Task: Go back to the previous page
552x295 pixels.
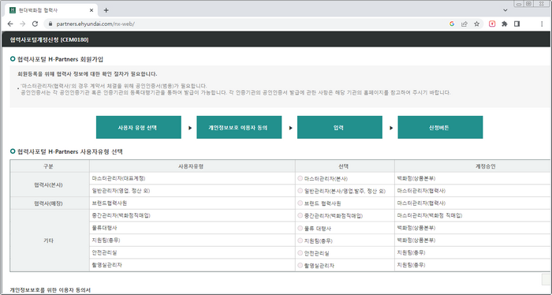Action: coord(10,24)
